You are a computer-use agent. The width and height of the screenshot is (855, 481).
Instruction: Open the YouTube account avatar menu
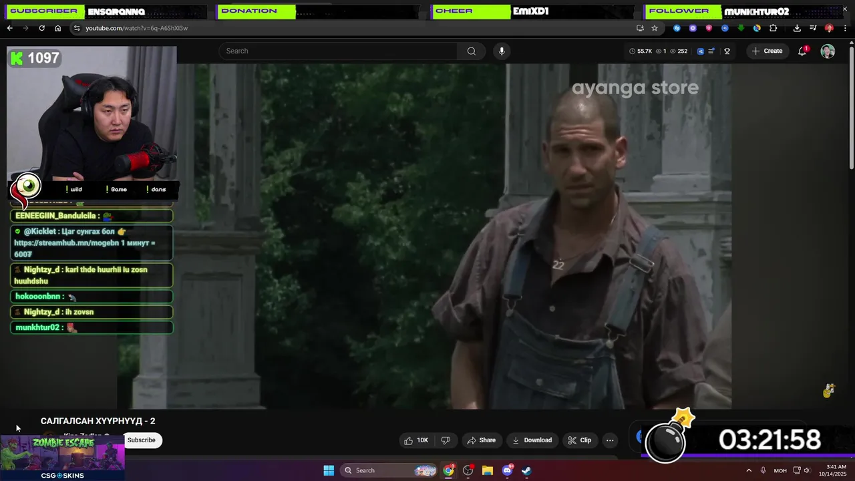(828, 51)
